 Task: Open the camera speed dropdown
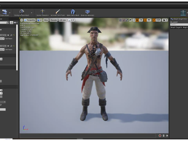(165, 20)
